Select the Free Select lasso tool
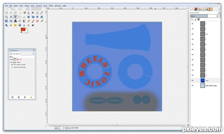 point(15,13)
